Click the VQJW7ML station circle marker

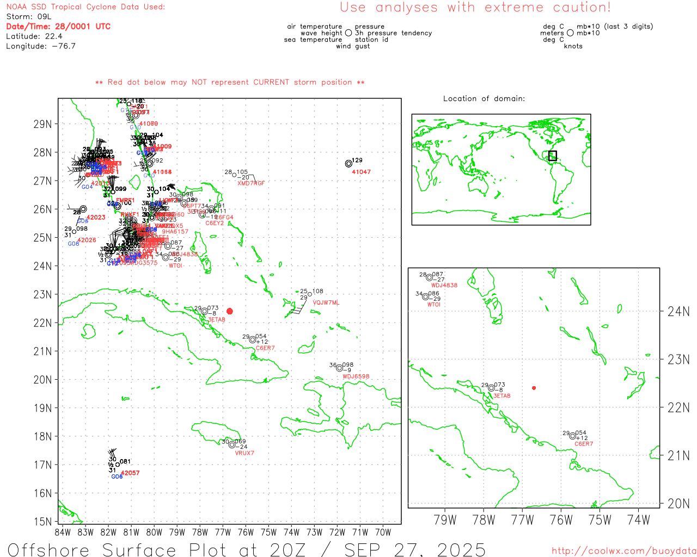tap(310, 294)
